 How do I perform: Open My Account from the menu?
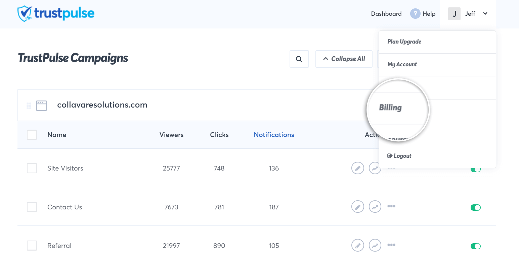coord(437,65)
